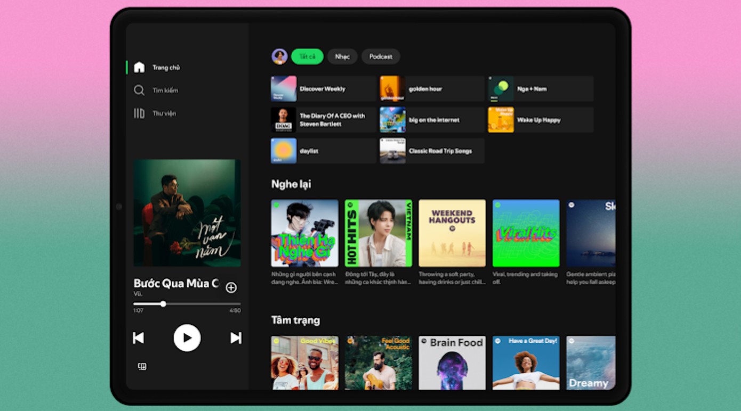Open the Brain Food mood playlist
The width and height of the screenshot is (741, 411).
pos(452,363)
